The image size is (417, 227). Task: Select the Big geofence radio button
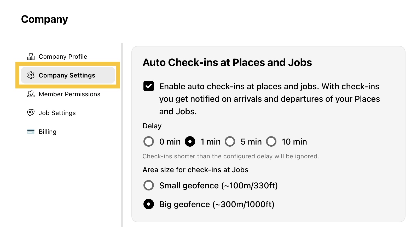149,204
